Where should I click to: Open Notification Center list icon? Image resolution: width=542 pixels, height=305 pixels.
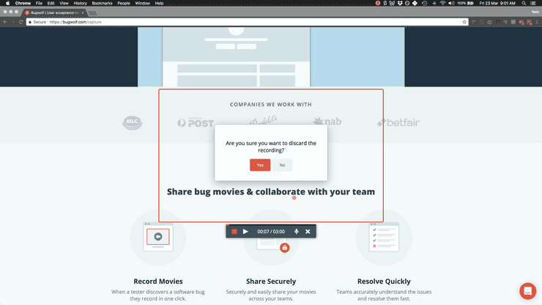(x=533, y=3)
